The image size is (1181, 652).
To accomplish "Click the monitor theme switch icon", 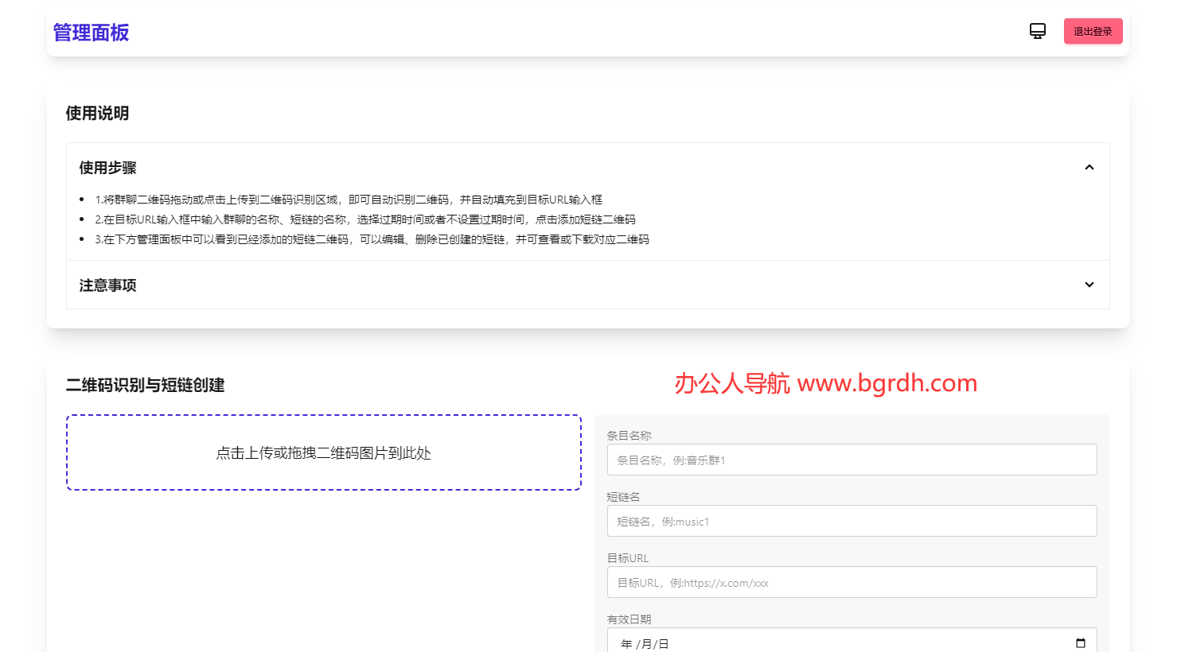I will tap(1037, 31).
